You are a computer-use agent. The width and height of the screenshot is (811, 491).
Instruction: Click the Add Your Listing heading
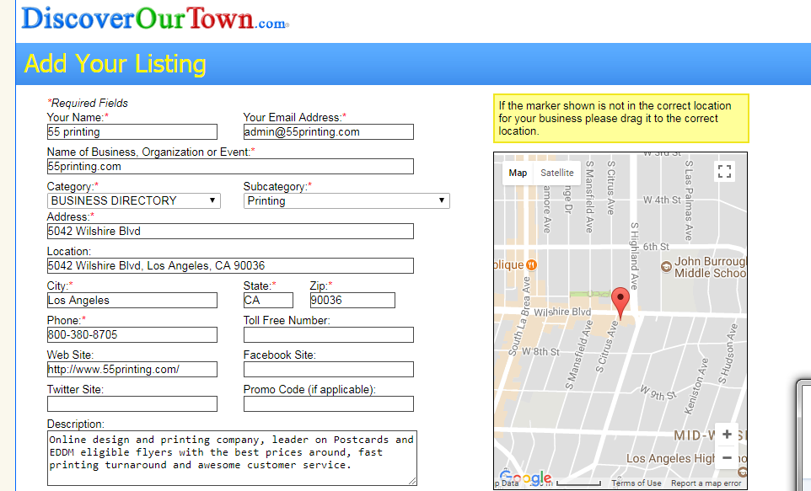tap(115, 64)
